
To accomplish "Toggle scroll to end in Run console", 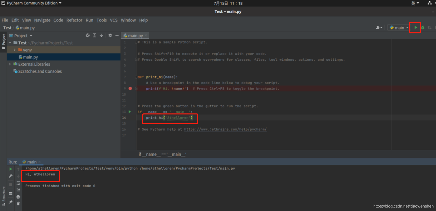I will 18,190.
